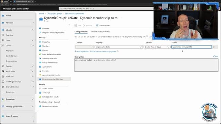Collapse the Identity section chevron
Image resolution: width=221 pixels, height=124 pixels.
point(32,30)
